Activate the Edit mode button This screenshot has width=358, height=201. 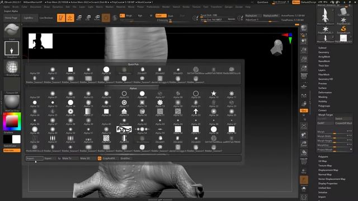[61, 18]
